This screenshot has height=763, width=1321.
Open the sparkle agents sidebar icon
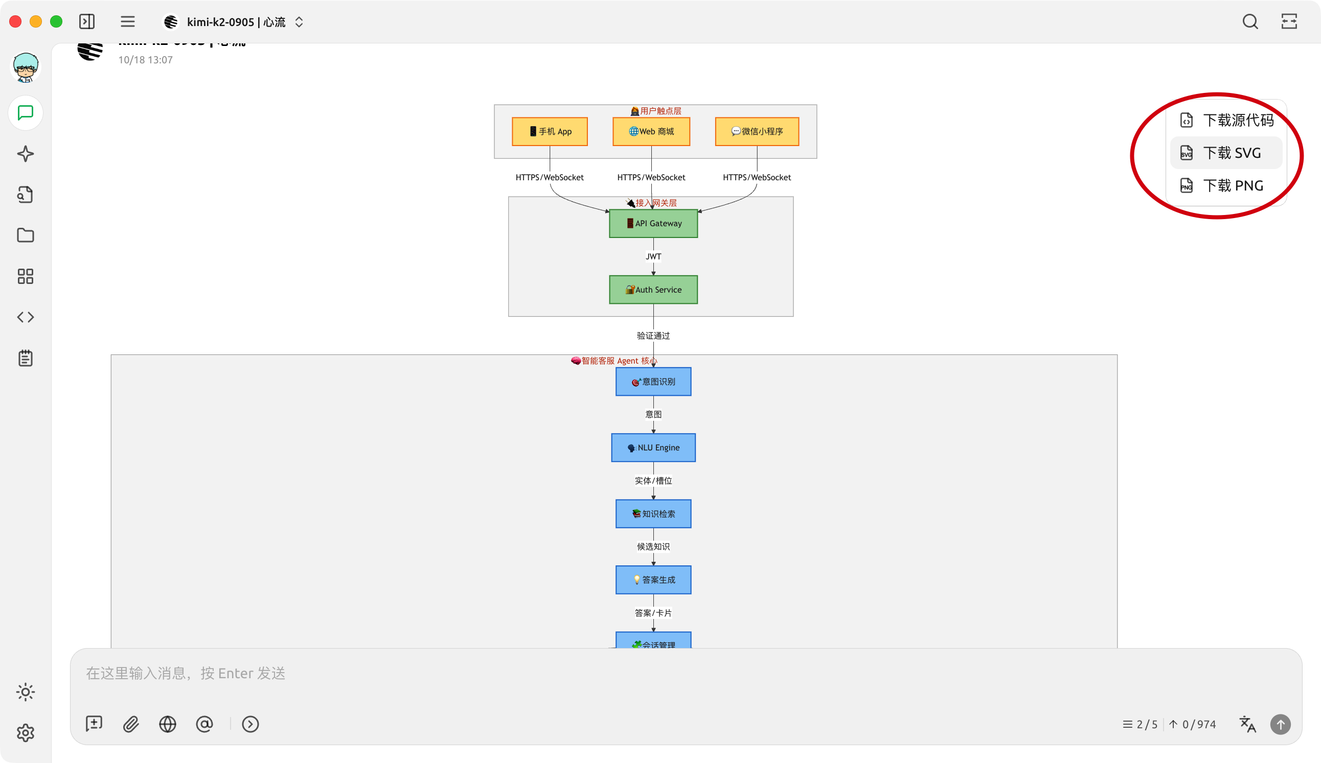click(26, 154)
